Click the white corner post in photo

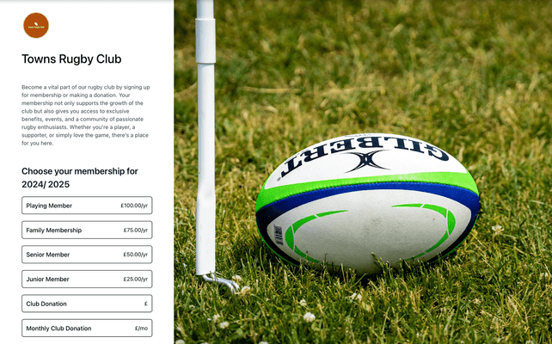205,138
